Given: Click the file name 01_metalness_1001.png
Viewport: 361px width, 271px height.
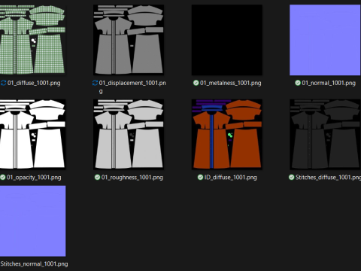Looking at the screenshot, I should pyautogui.click(x=231, y=83).
